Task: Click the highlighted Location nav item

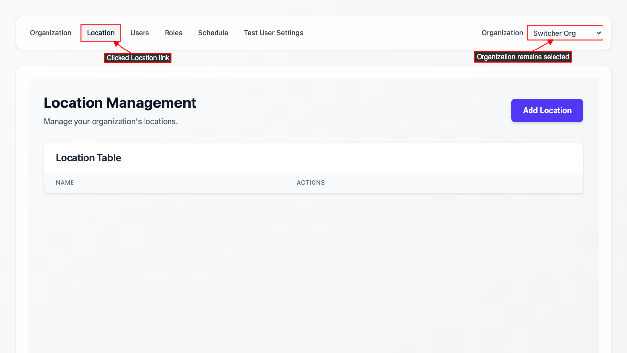Action: 100,33
